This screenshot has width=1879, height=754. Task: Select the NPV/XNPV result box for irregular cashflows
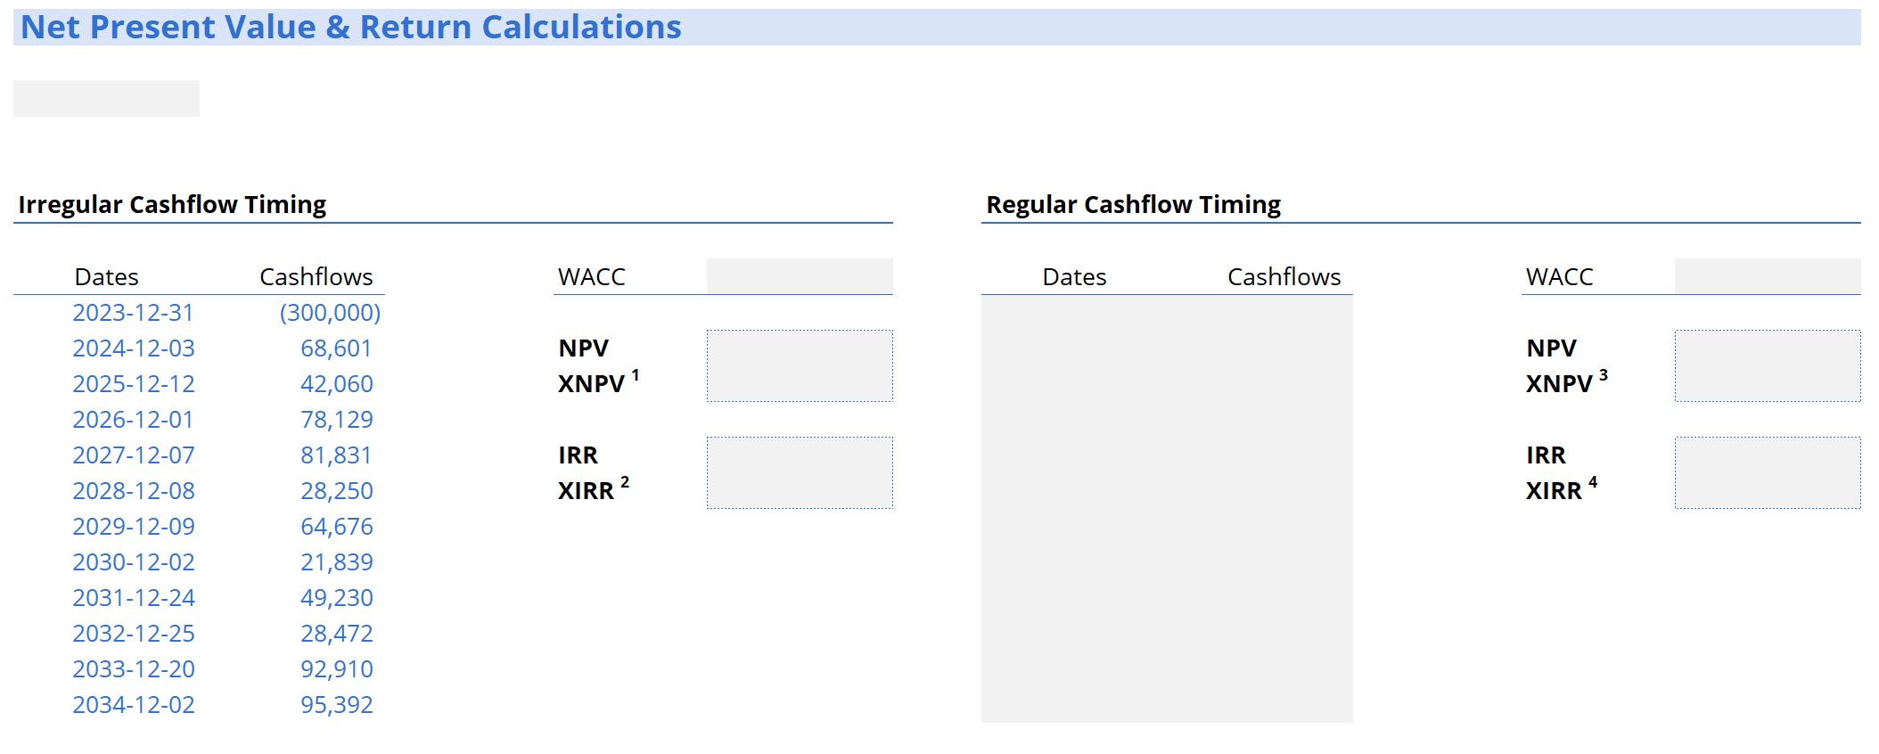tap(799, 365)
